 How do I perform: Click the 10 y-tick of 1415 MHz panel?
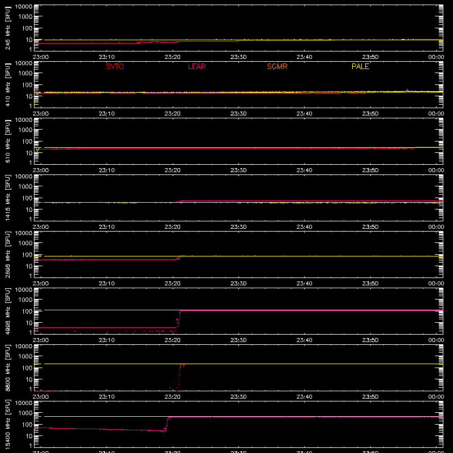(x=29, y=210)
